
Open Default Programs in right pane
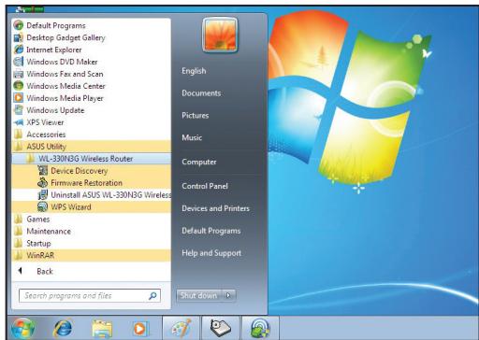(x=211, y=231)
